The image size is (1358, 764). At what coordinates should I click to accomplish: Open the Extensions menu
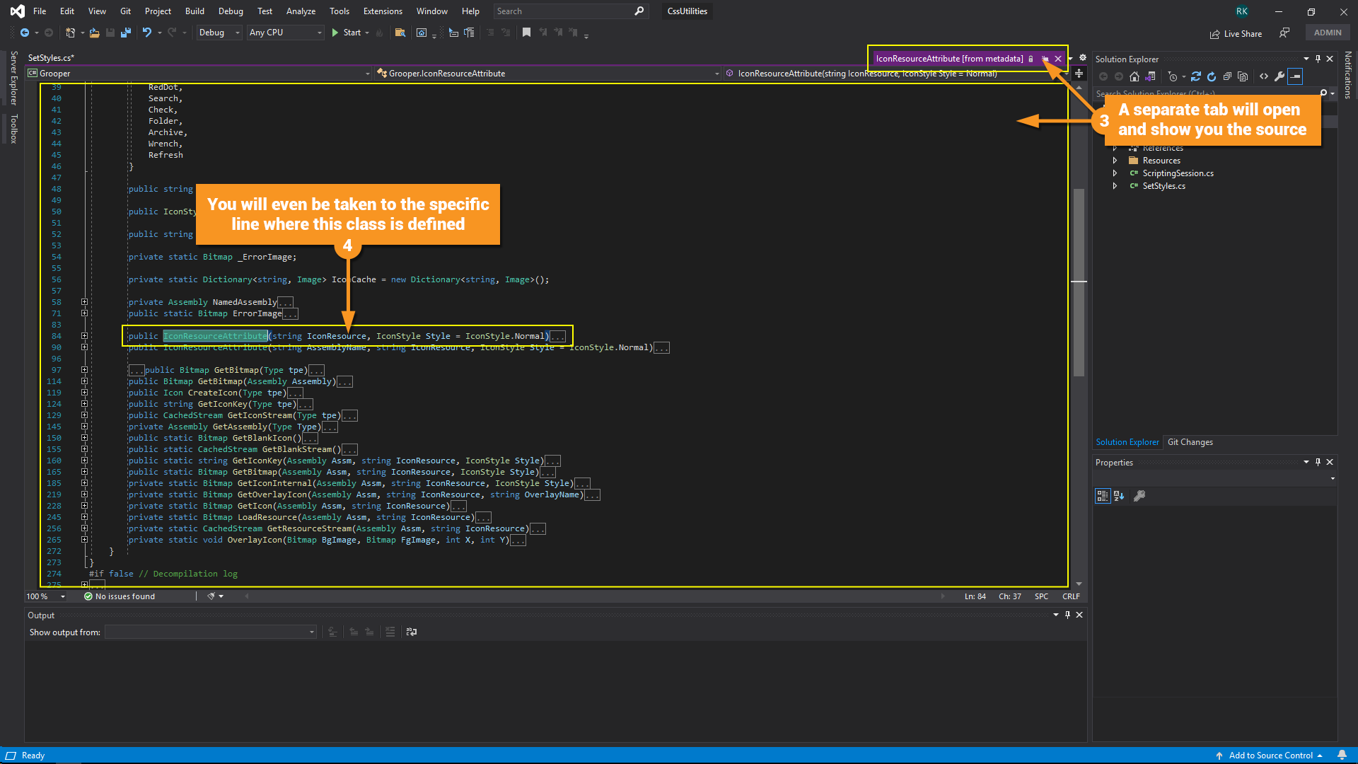pos(382,11)
